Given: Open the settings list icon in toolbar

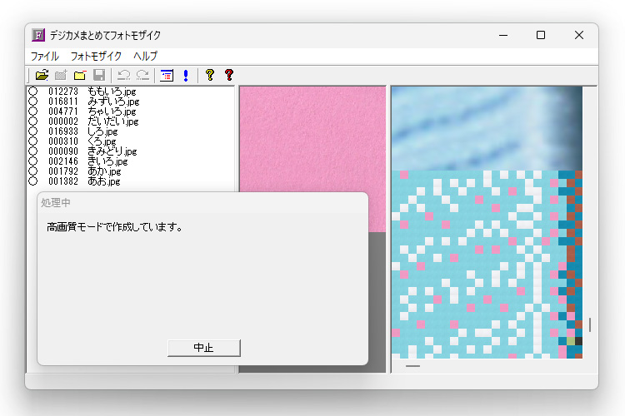Looking at the screenshot, I should [x=167, y=76].
